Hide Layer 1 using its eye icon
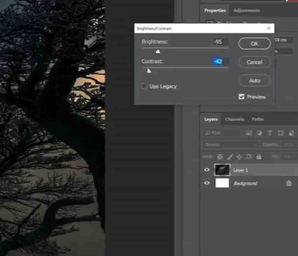 tap(207, 170)
